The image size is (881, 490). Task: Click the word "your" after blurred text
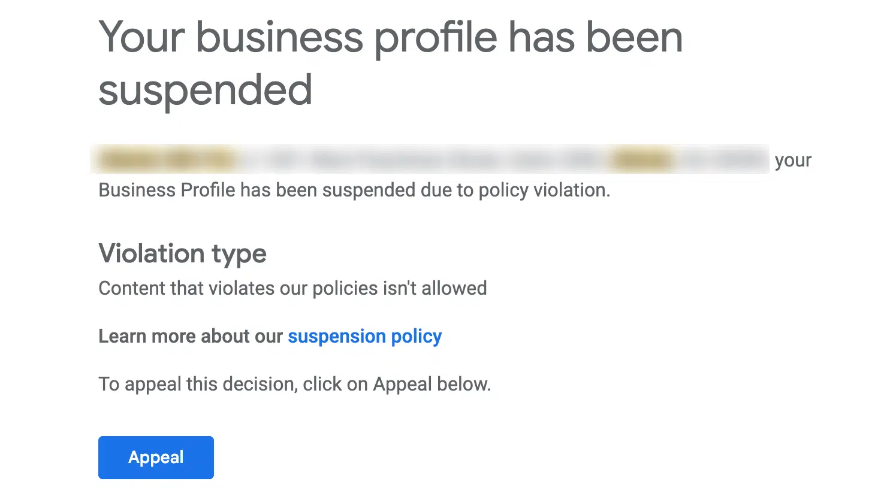tap(793, 161)
